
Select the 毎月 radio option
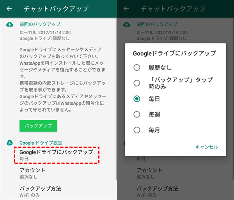coord(137,130)
